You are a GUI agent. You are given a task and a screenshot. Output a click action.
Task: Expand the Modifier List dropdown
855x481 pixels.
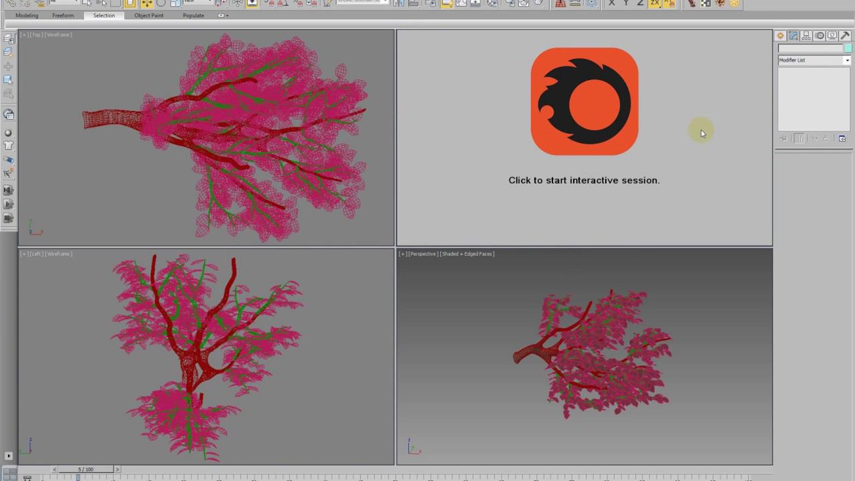pos(847,60)
